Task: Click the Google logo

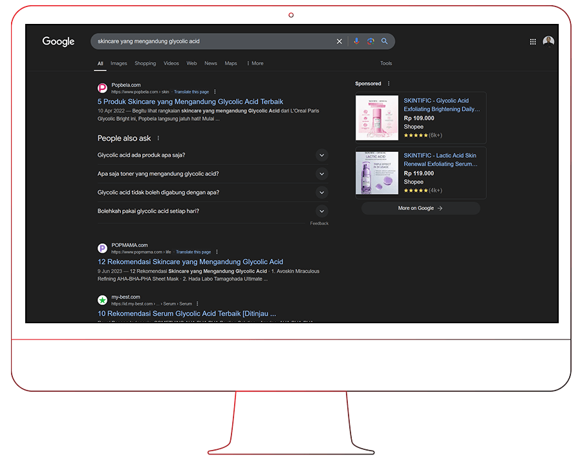Action: click(x=59, y=41)
